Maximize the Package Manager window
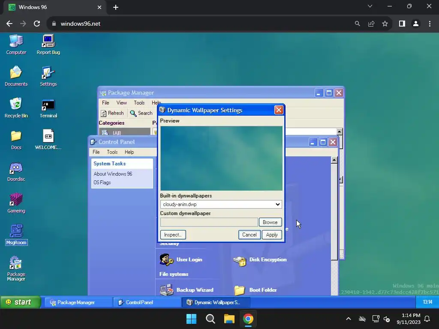This screenshot has height=329, width=439. coord(329,93)
